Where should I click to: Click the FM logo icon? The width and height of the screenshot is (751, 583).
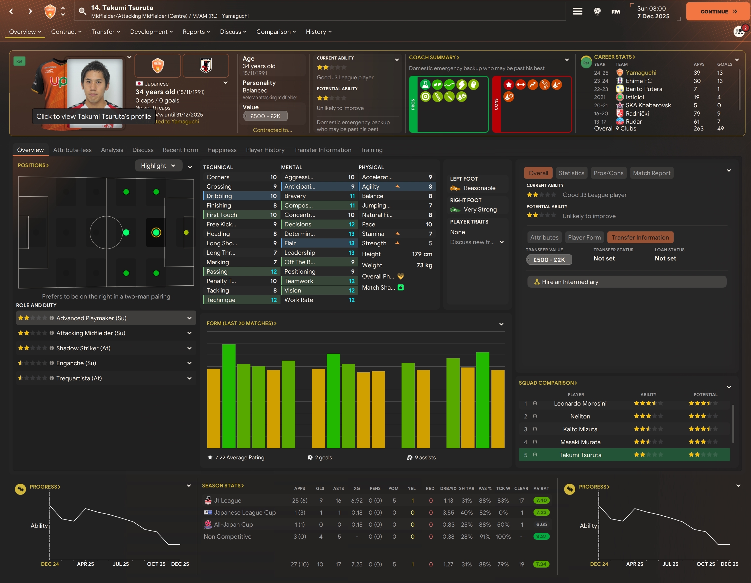[616, 11]
